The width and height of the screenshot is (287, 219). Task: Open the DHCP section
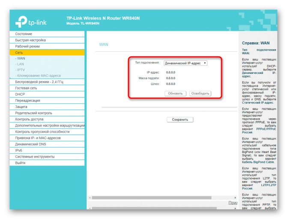[x=47, y=94]
